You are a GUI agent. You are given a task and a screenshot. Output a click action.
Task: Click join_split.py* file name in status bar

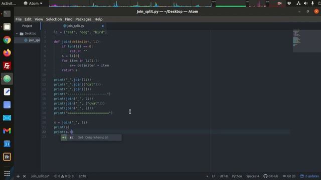click(x=40, y=176)
